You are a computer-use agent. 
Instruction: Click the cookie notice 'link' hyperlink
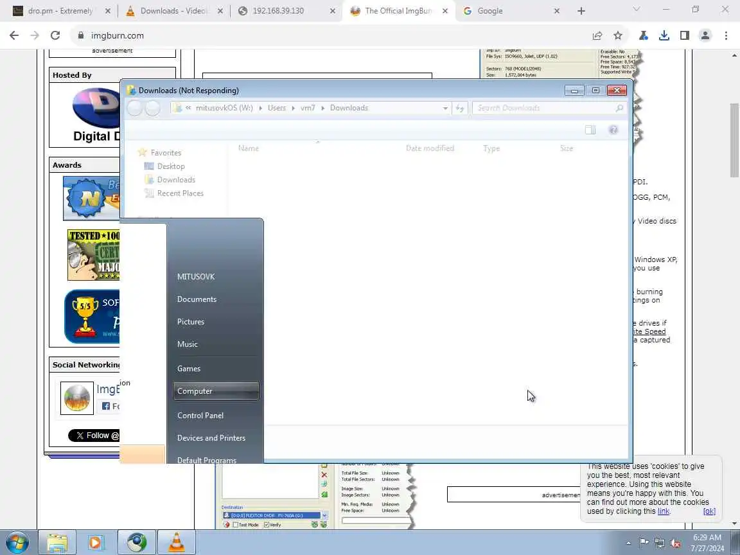[664, 511]
